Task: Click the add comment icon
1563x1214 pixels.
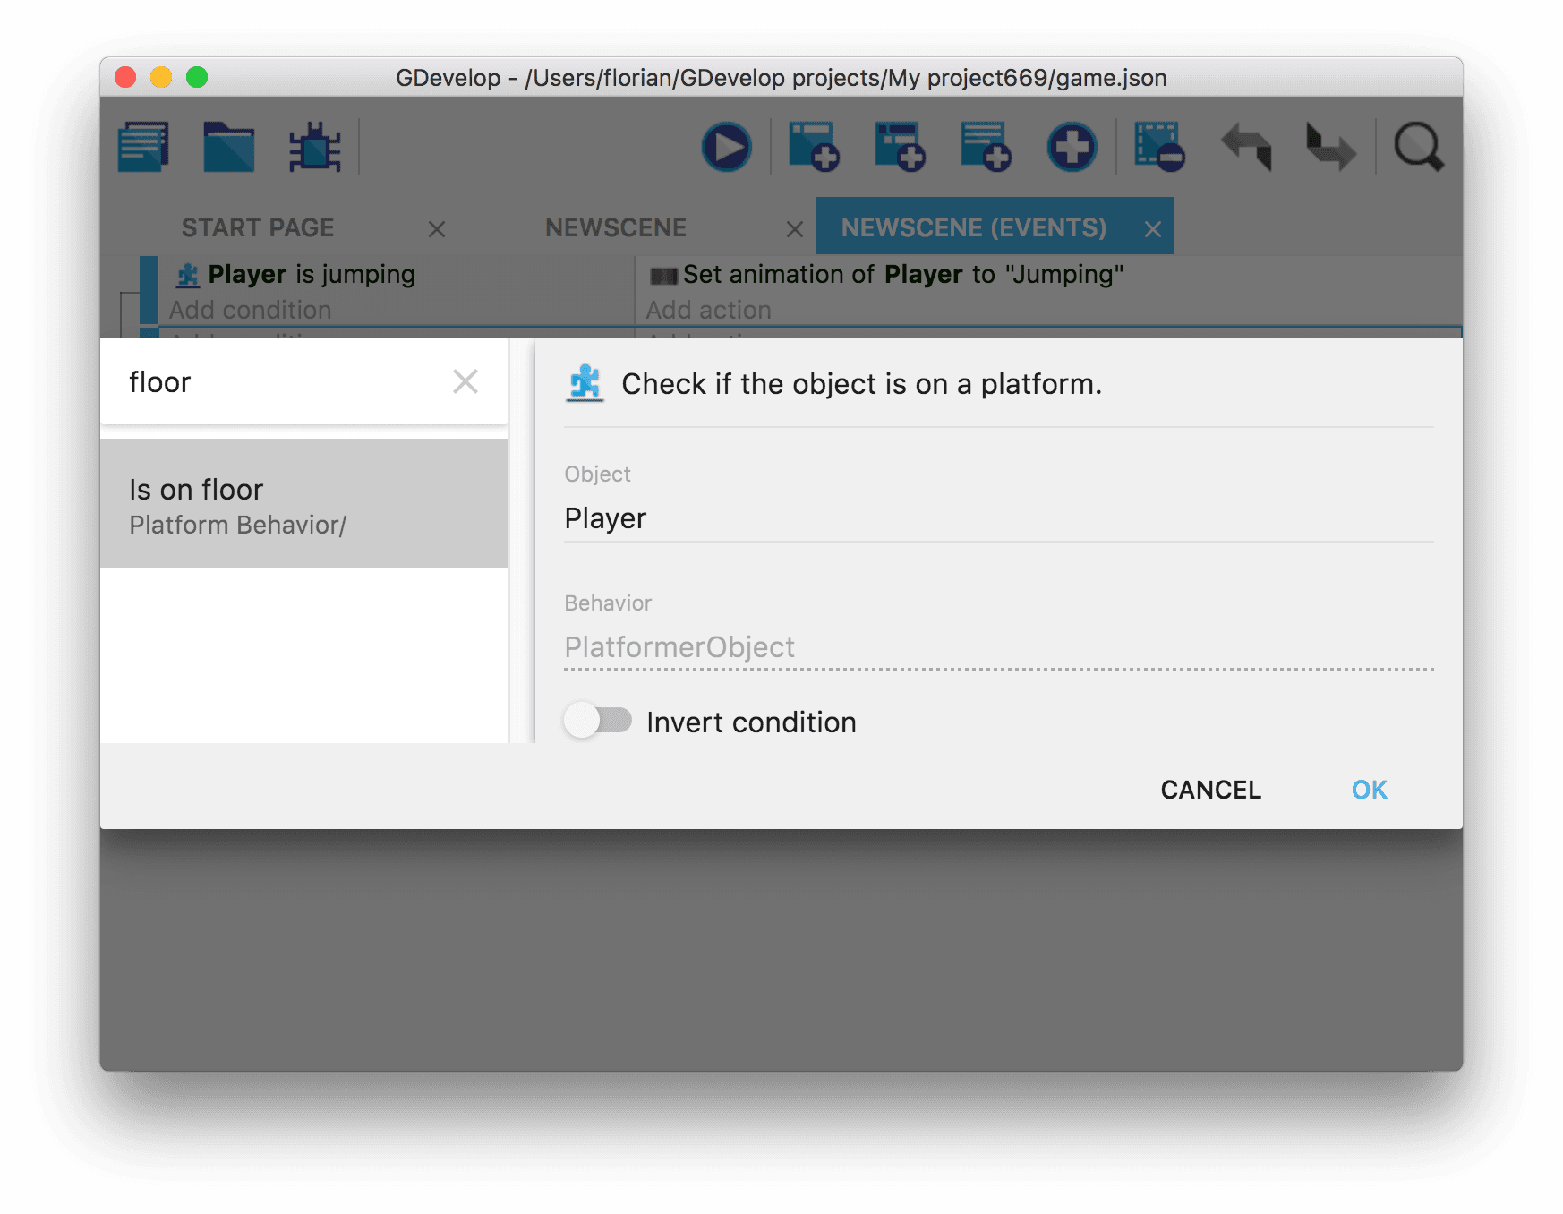Action: (x=985, y=147)
